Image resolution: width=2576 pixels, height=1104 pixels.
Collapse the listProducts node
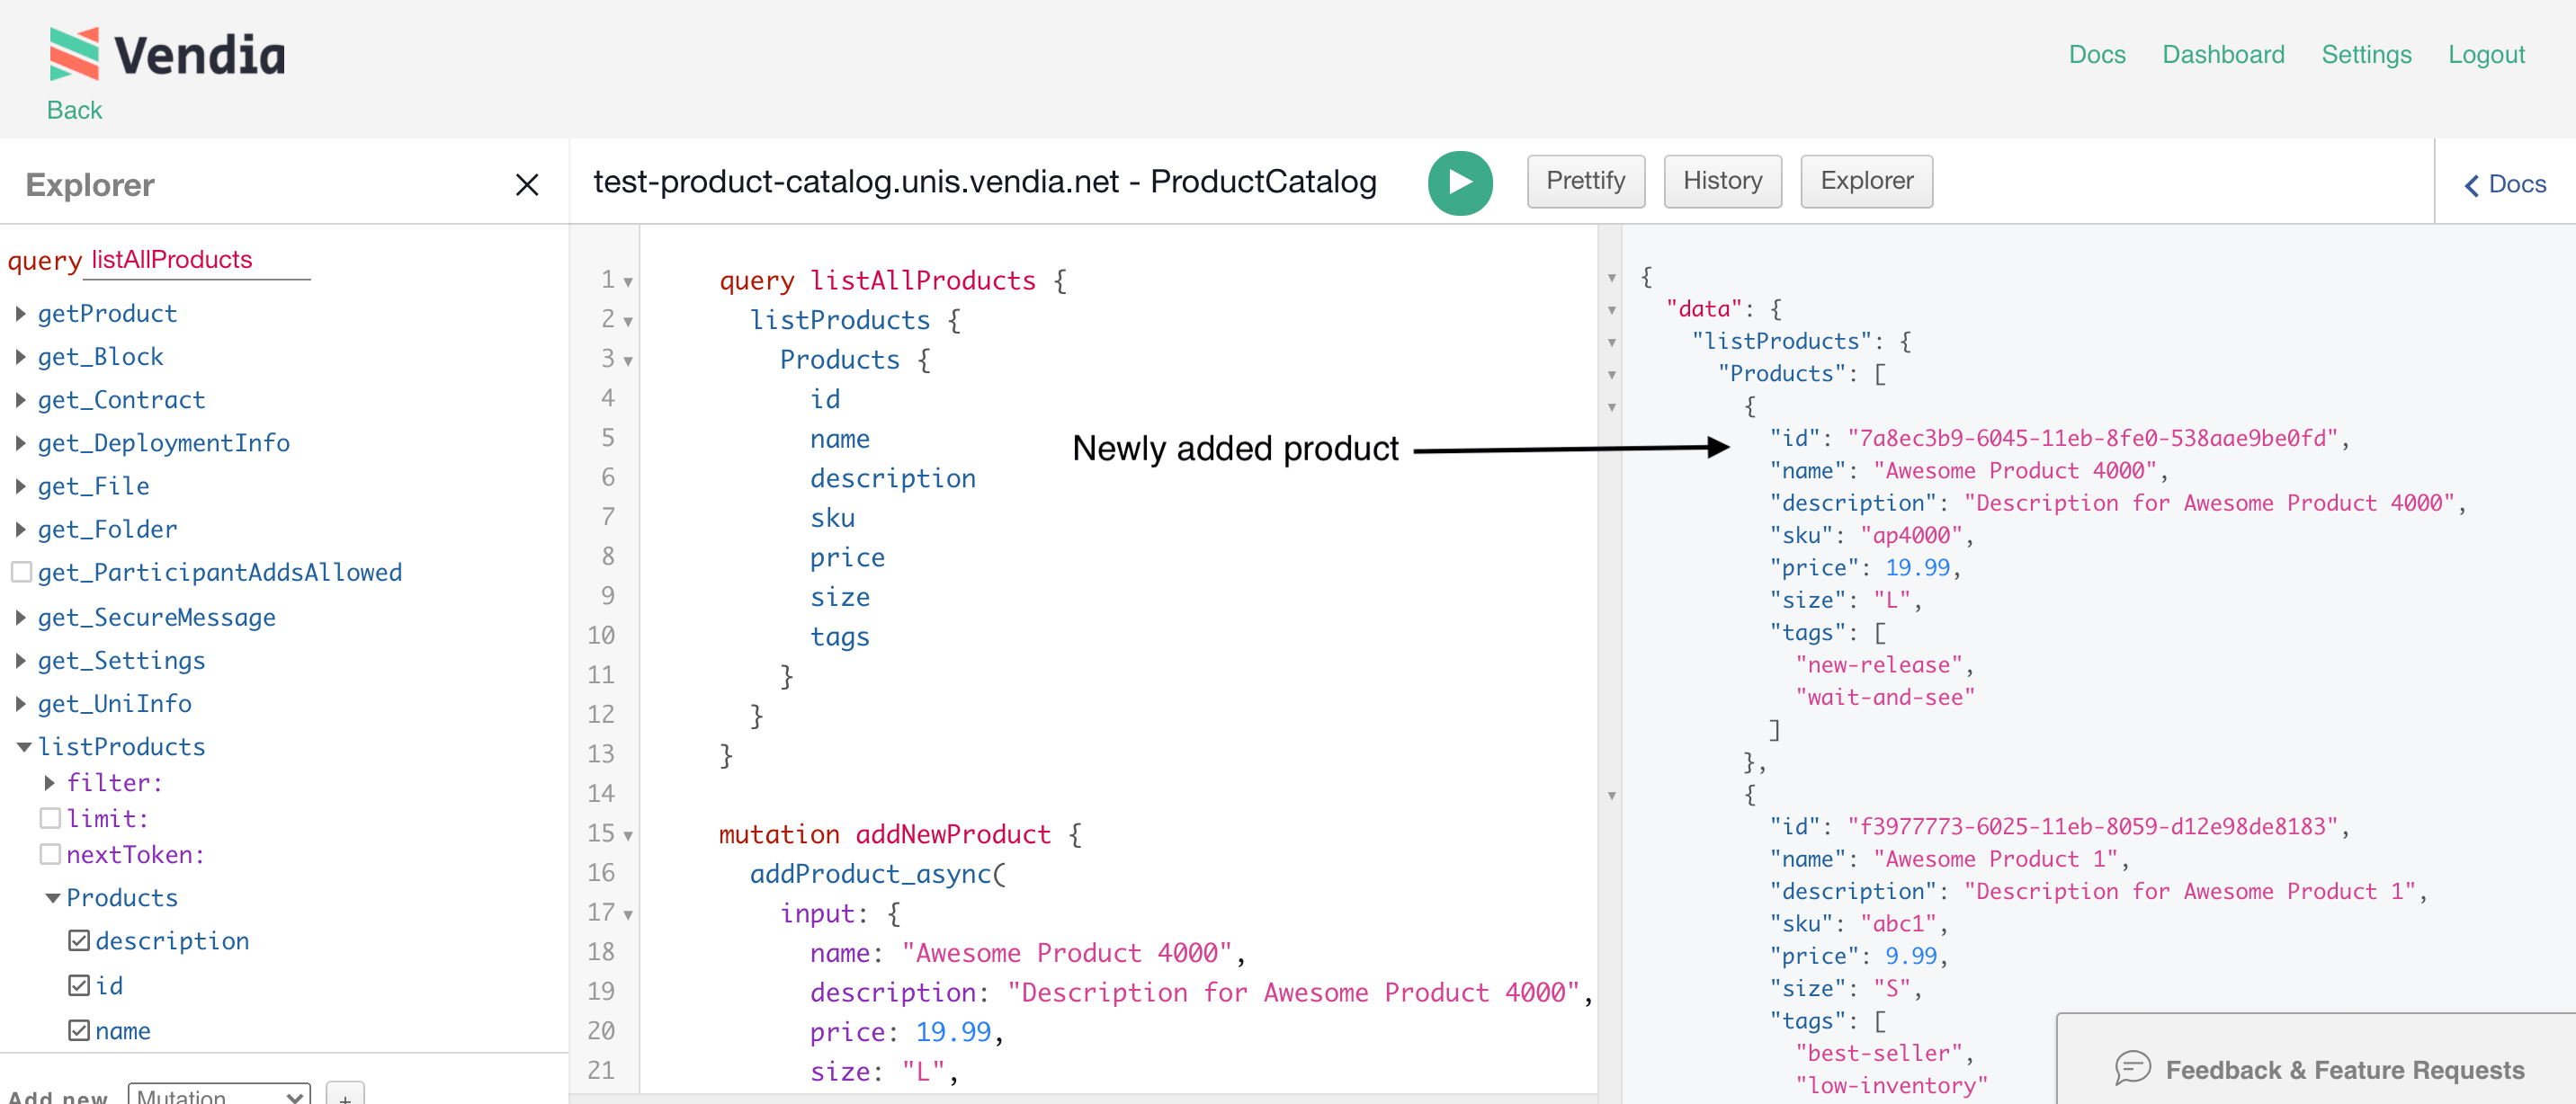[24, 747]
